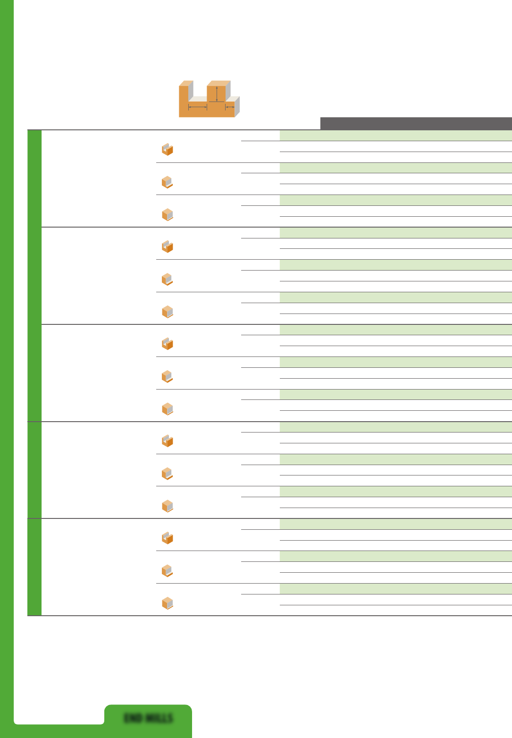Select the shoulder milling icon in the second group
The image size is (512, 738).
pos(168,280)
